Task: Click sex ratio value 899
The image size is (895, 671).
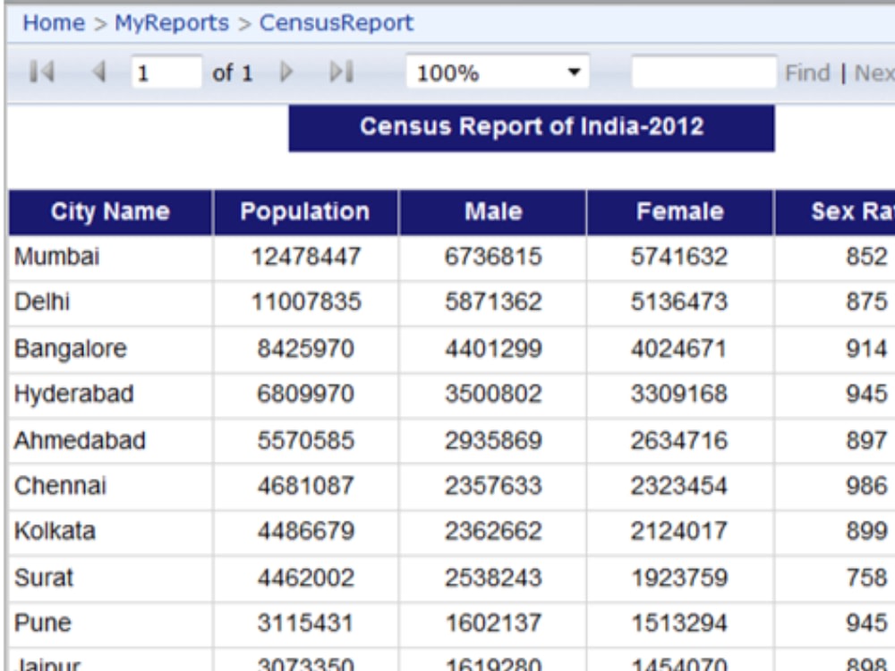Action: coord(866,531)
